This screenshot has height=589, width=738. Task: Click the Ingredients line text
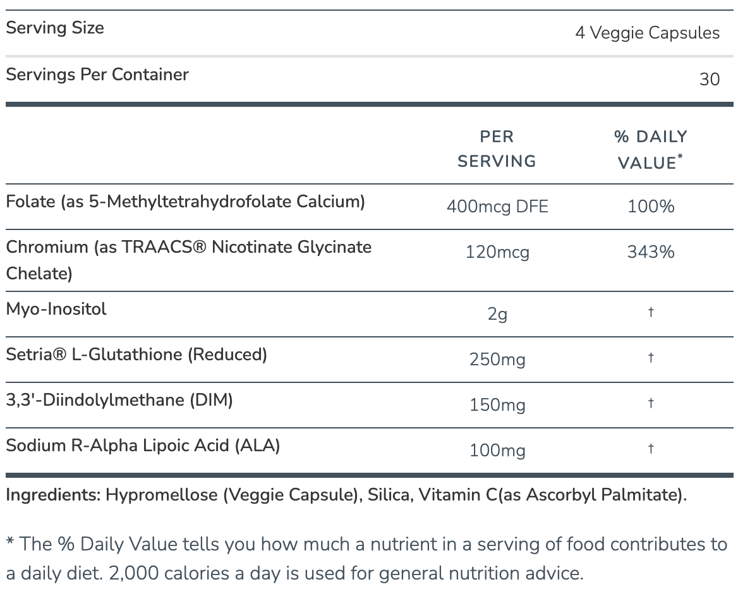click(346, 495)
